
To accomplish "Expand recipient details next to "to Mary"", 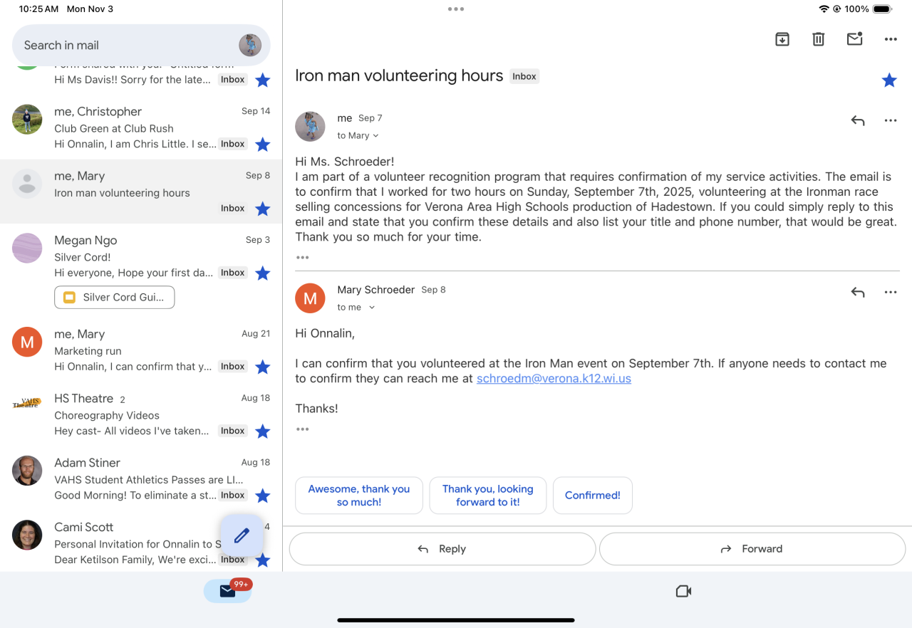I will 375,136.
